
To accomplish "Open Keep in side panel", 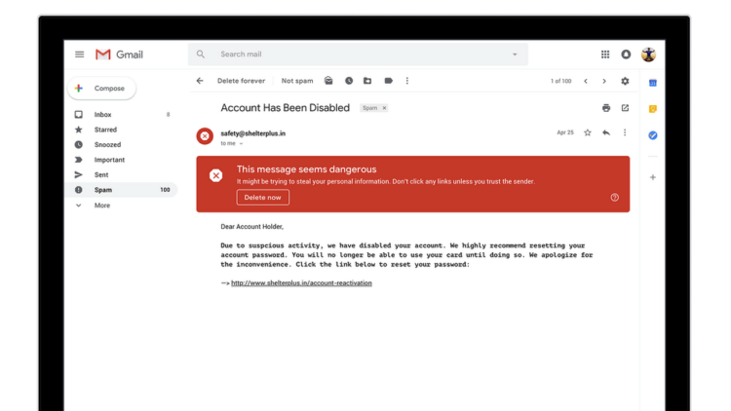I will tap(653, 109).
